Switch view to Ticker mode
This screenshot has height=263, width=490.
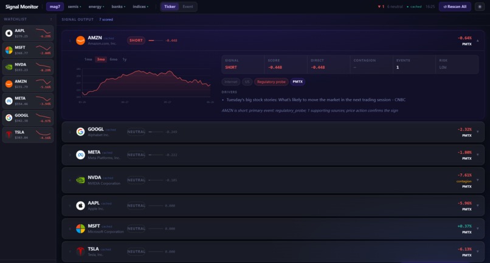pyautogui.click(x=170, y=7)
